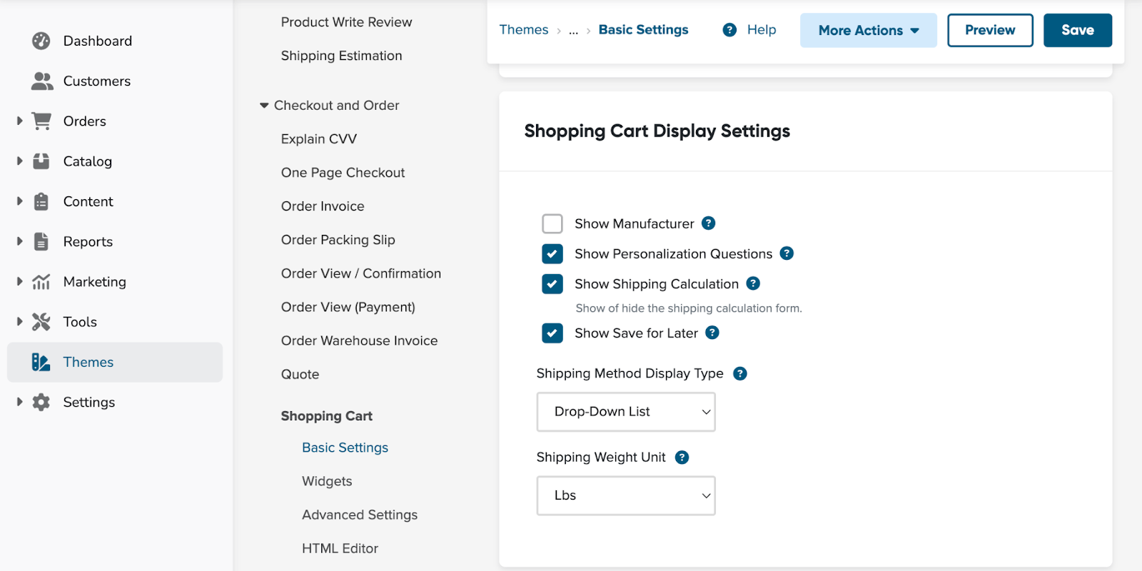The width and height of the screenshot is (1142, 571).
Task: Open the Shipping Method Display Type dropdown
Action: click(x=625, y=412)
